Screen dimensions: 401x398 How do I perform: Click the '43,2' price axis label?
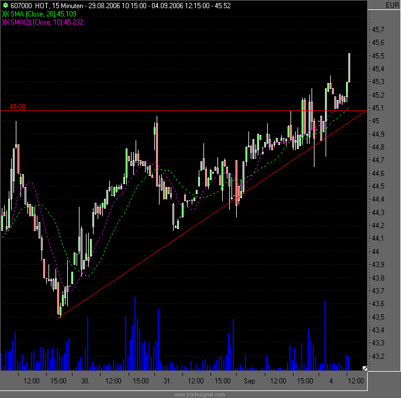click(x=378, y=356)
